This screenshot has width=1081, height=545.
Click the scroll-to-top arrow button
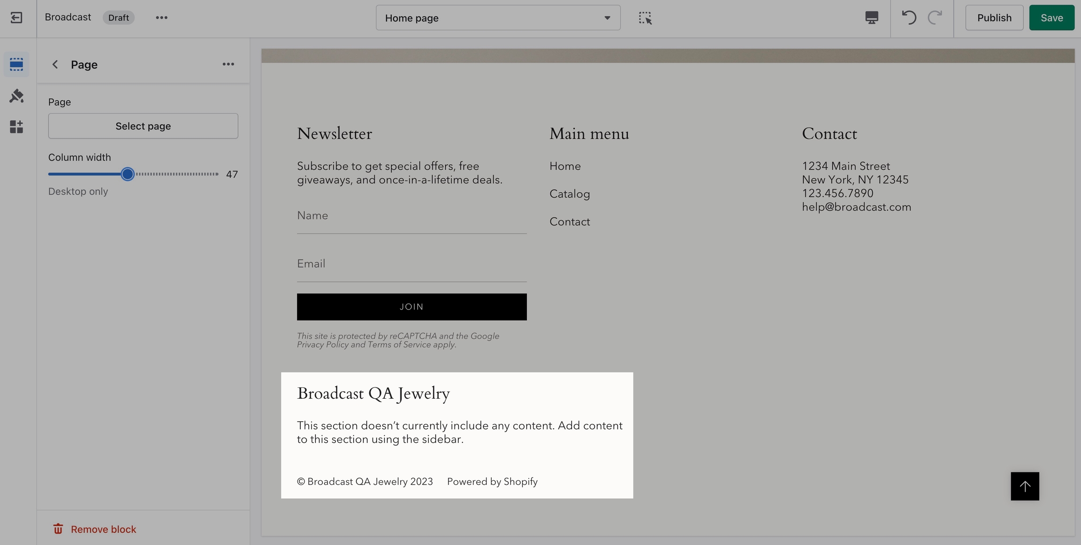[x=1025, y=486]
